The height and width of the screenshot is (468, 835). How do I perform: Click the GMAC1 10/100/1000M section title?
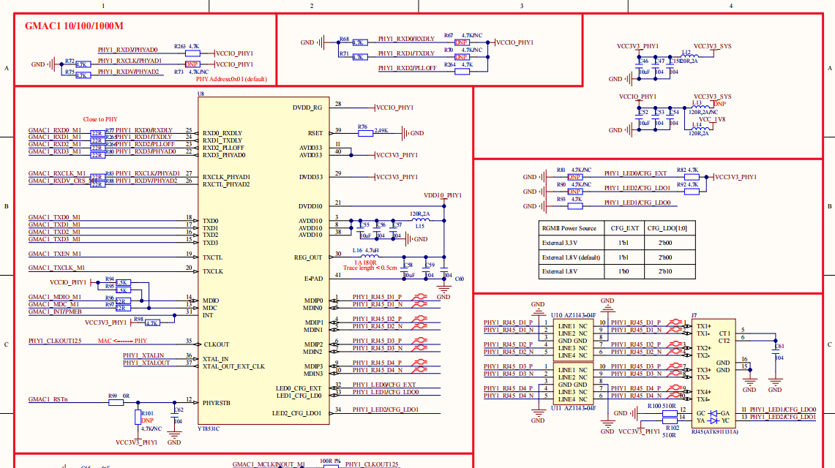tap(74, 26)
